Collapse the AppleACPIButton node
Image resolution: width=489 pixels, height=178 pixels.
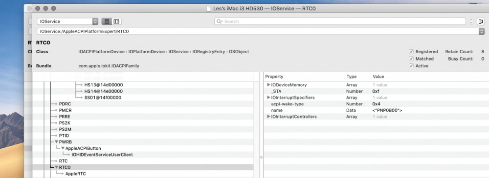(63, 148)
